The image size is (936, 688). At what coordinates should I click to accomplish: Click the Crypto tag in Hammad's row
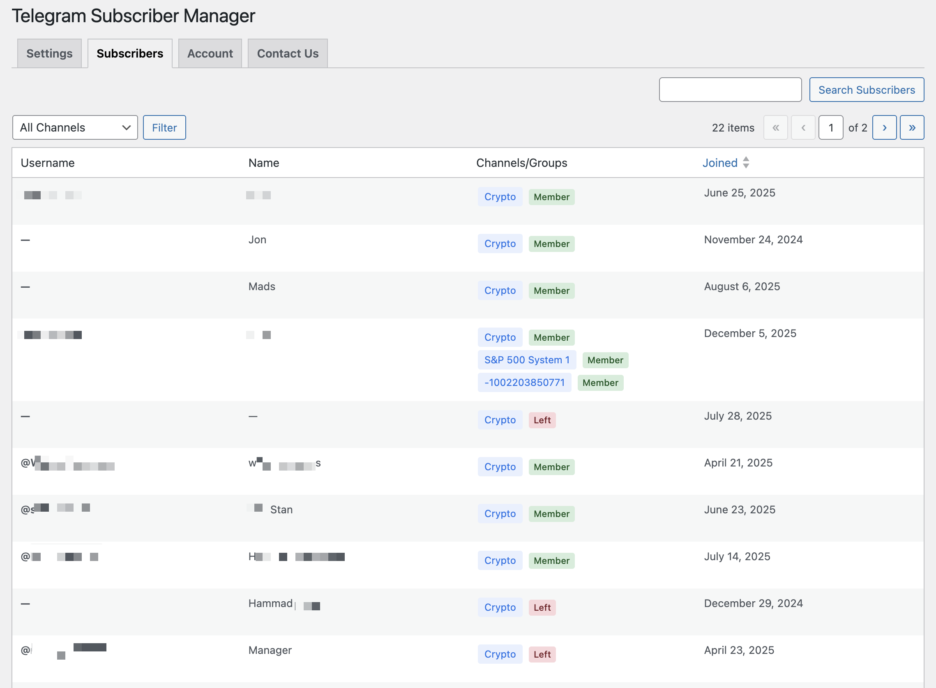point(500,607)
